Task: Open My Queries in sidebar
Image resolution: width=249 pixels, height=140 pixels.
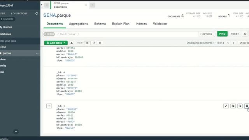Action: (x=6, y=27)
